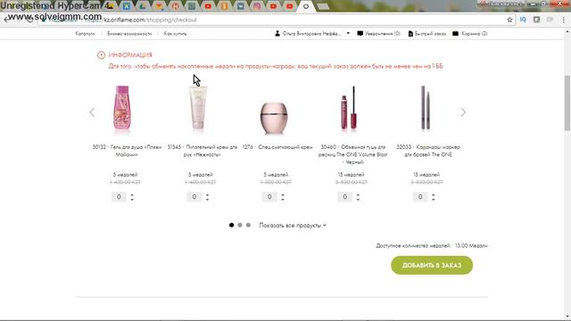Expand Показать все продукты

(x=293, y=226)
